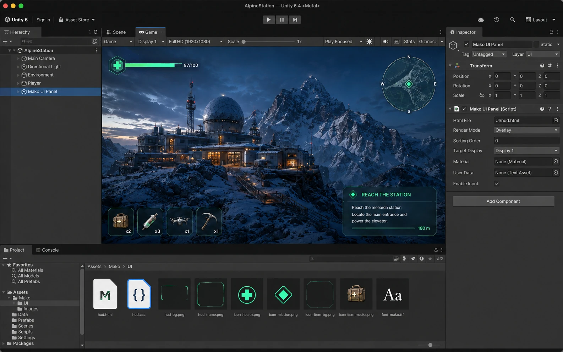Click the Unity 6 logo button
Screen dimensions: 563x352
16,20
